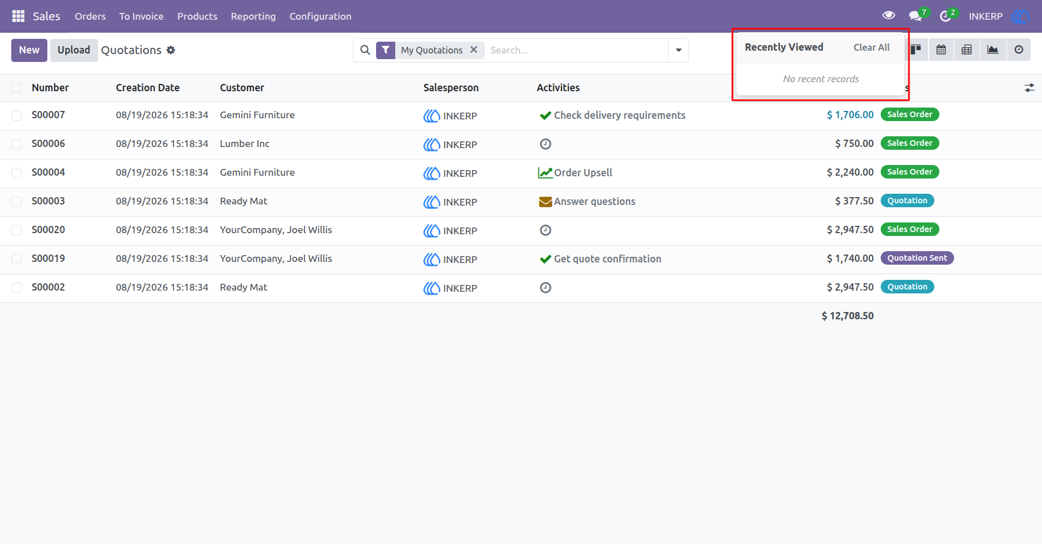Image resolution: width=1042 pixels, height=544 pixels.
Task: Open the activities clock icon in navbar
Action: coord(946,16)
